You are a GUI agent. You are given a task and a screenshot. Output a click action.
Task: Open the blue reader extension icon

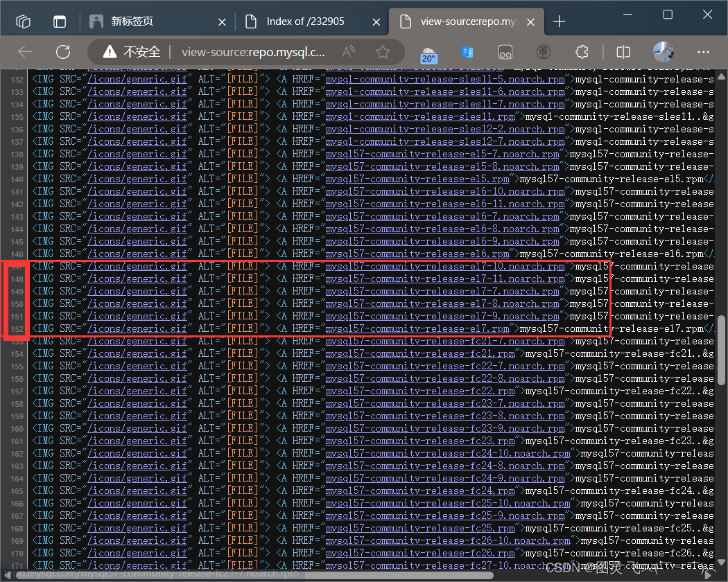point(467,51)
